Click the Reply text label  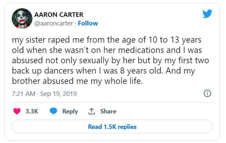point(70,111)
